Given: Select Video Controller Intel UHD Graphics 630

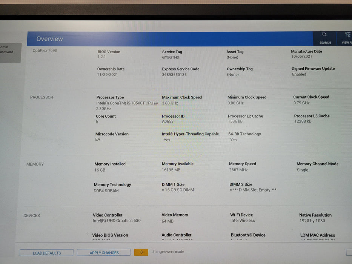Looking at the screenshot, I should click(117, 221).
